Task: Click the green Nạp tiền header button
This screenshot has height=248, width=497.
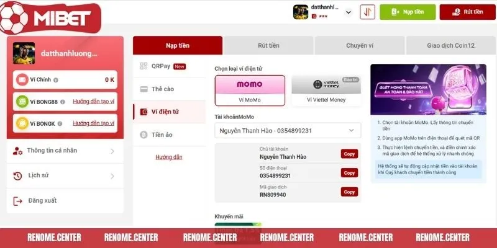Action: point(408,12)
